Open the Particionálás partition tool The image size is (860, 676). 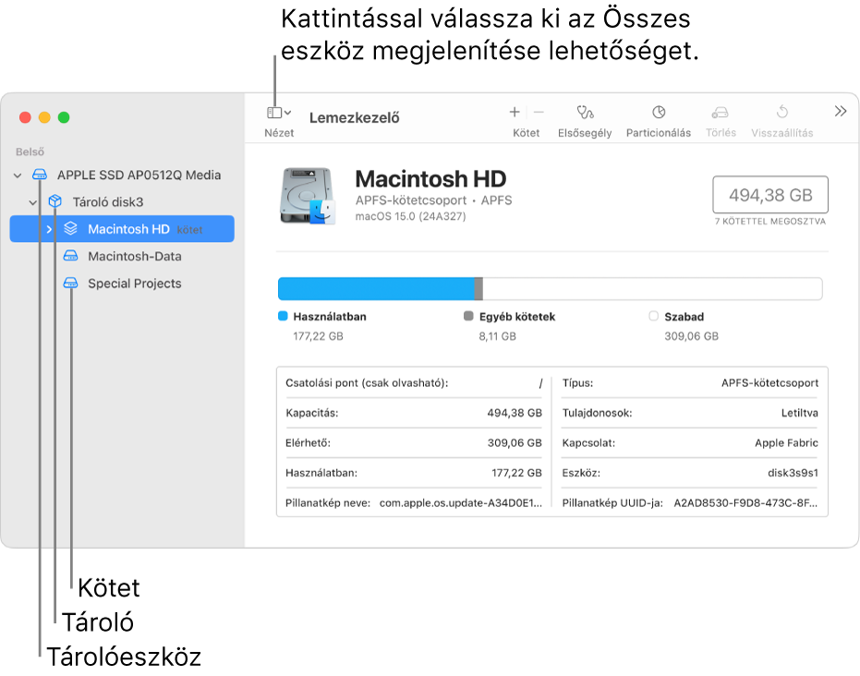[x=659, y=113]
